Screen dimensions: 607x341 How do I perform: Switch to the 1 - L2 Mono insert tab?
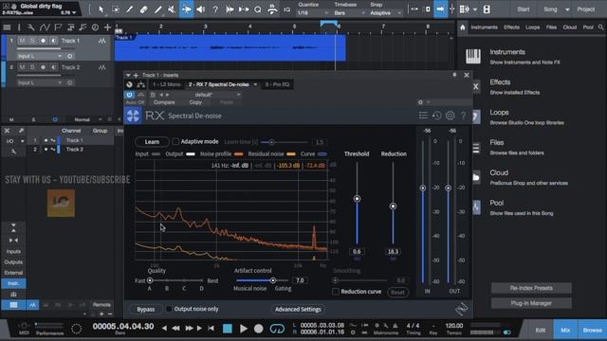(167, 84)
